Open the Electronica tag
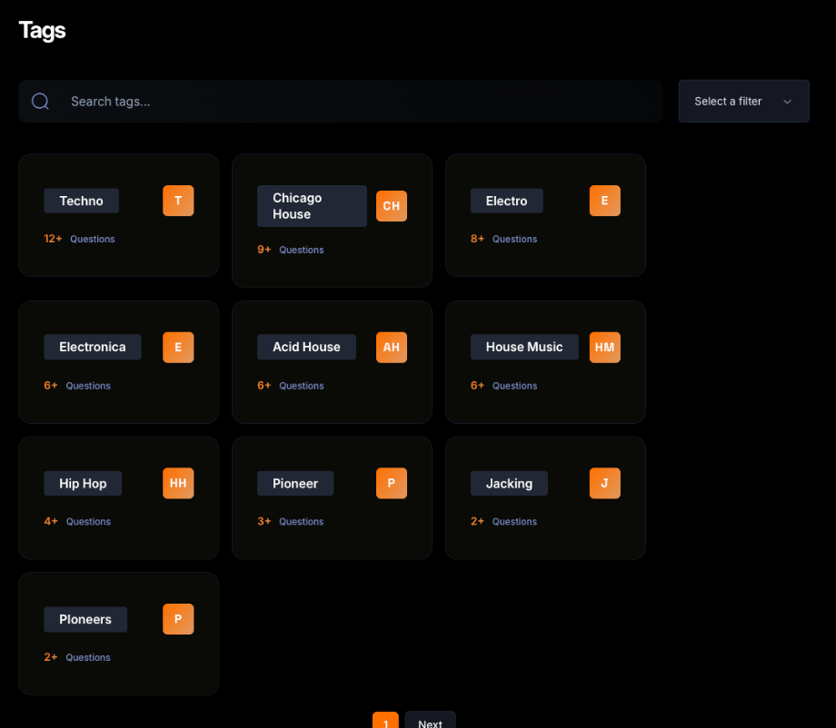 93,348
